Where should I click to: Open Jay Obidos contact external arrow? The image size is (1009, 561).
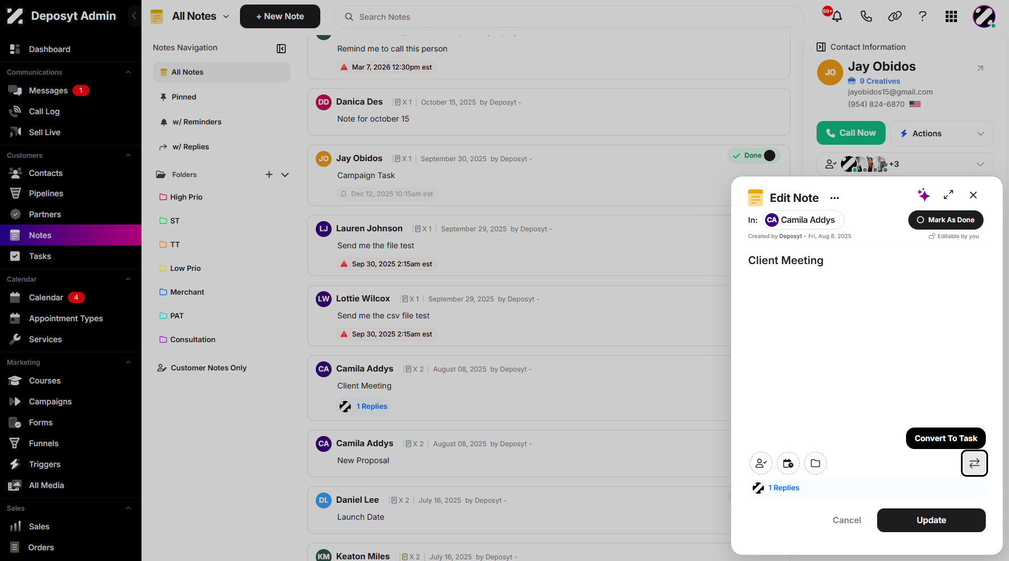980,68
